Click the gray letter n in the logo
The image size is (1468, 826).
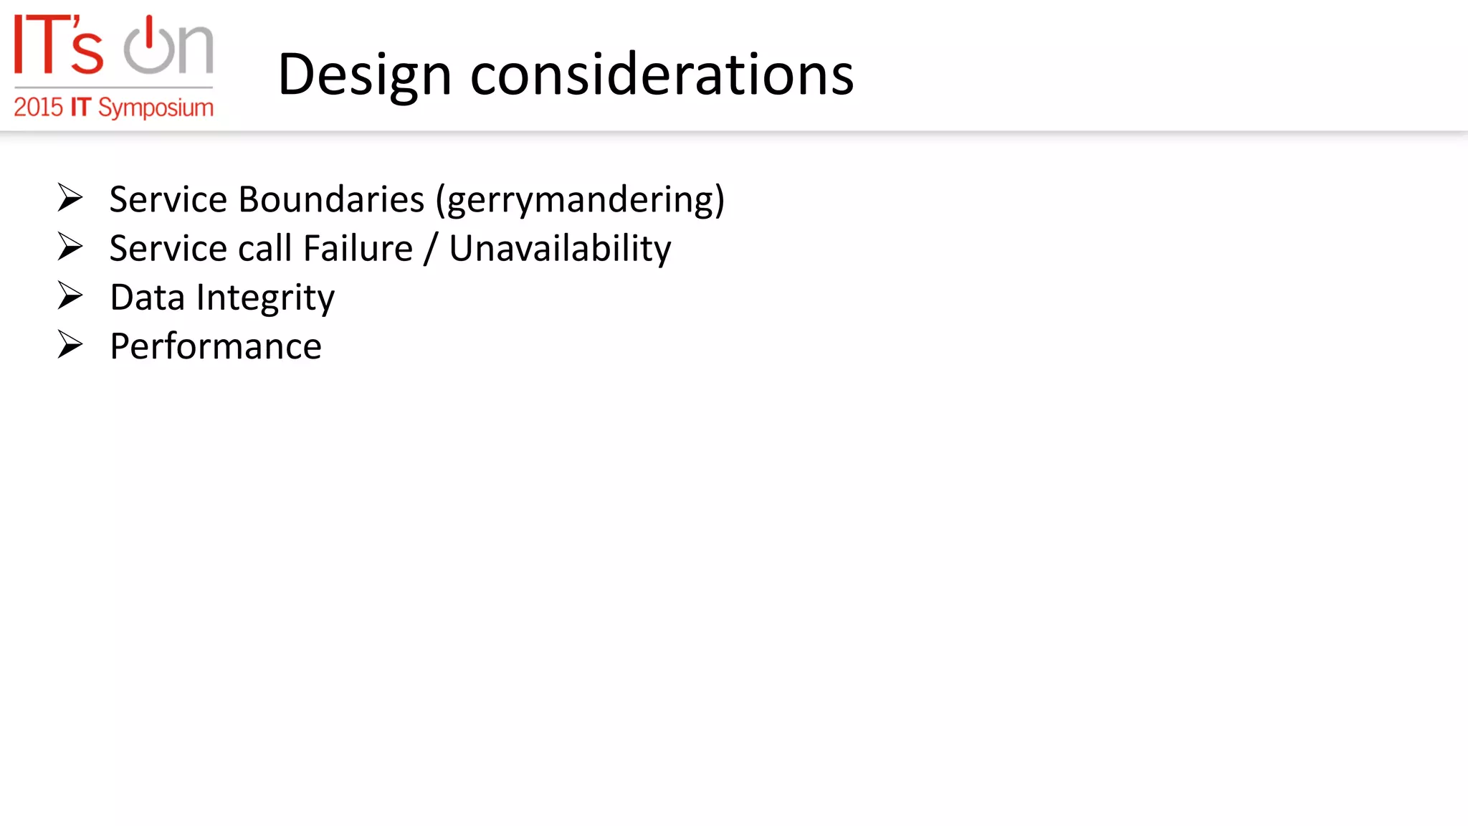tap(196, 49)
